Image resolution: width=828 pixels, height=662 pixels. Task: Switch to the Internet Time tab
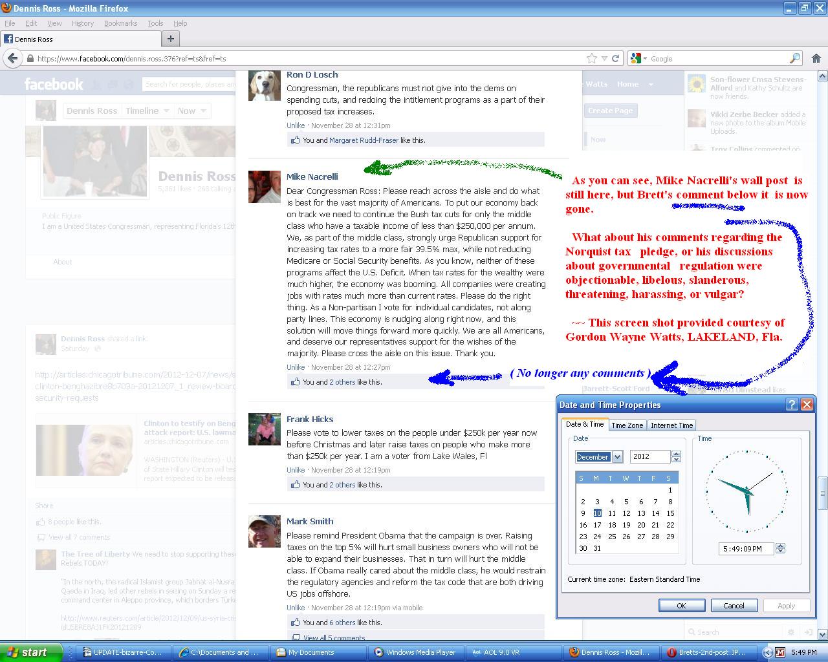[671, 425]
